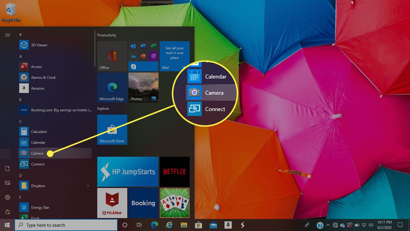Click the Windows Start button
Image resolution: width=410 pixels, height=231 pixels.
[7, 225]
